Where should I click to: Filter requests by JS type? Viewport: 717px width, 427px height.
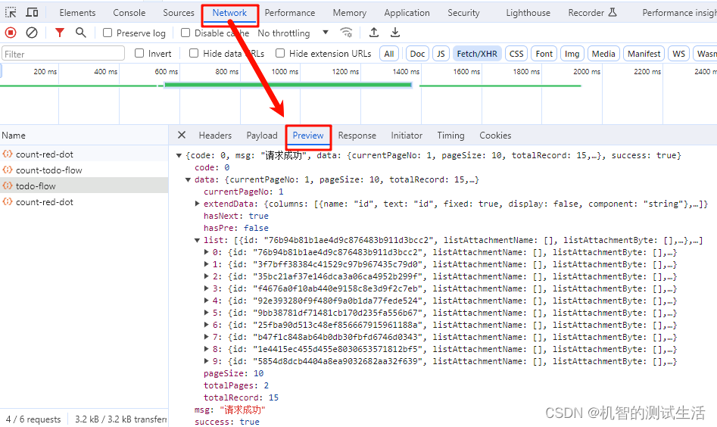click(441, 54)
